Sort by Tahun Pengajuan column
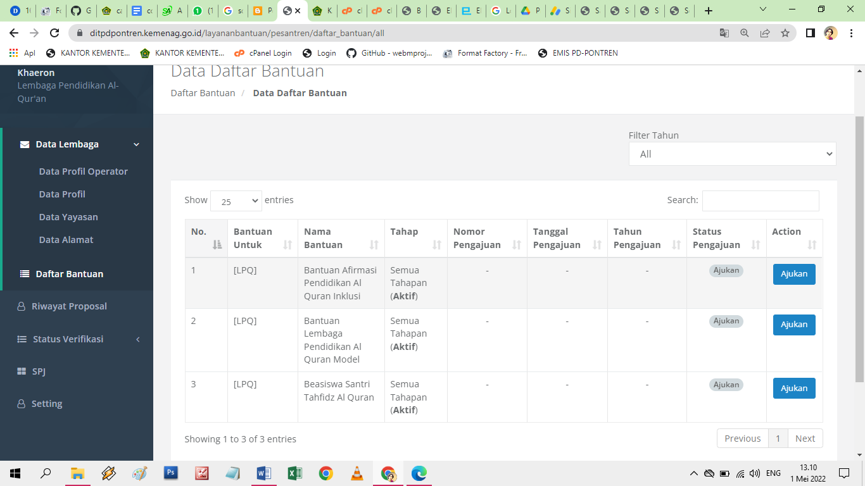 647,238
